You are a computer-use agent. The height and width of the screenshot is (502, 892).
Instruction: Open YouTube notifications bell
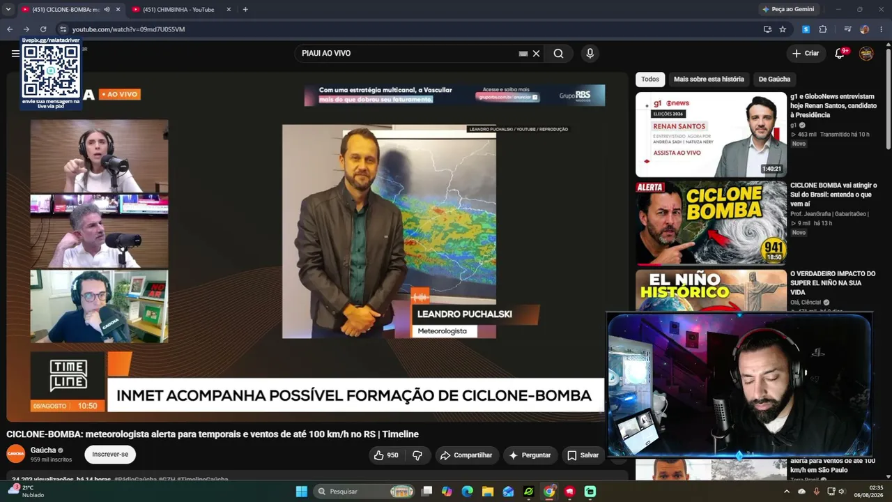(x=840, y=53)
